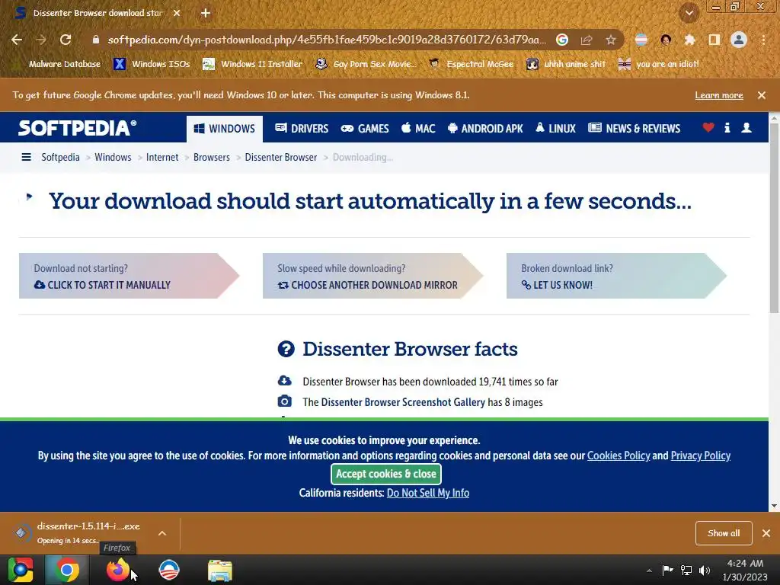This screenshot has width=780, height=585.
Task: Open the Softpedia breadcrumb
Action: (x=60, y=157)
